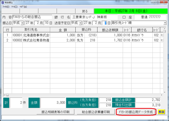Click the 送信予定日 day field
The height and width of the screenshot is (121, 169).
click(104, 23)
